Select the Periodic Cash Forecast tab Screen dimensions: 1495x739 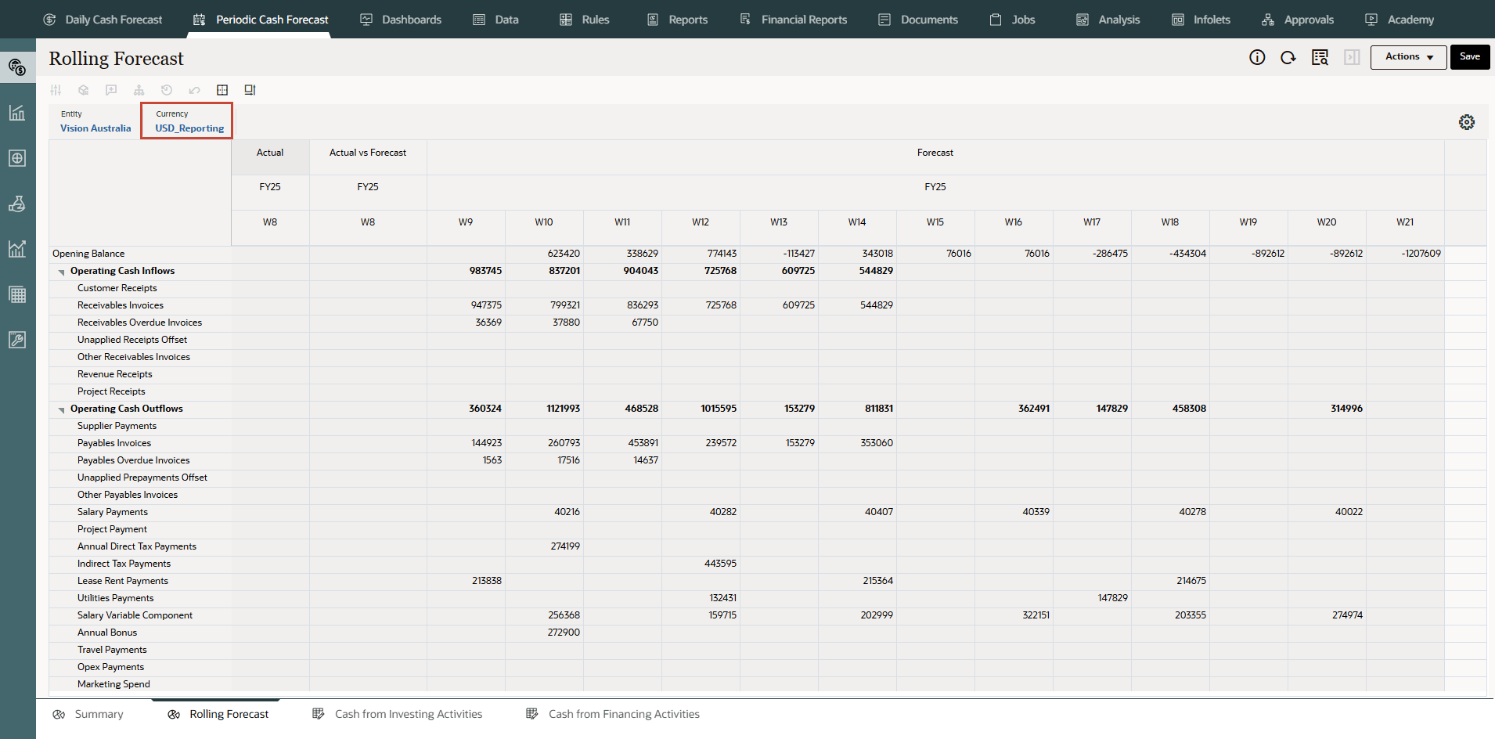(261, 20)
